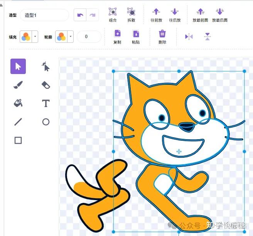Open the fill color dropdown arrow
Screen dimensions: 253x236
tap(35, 37)
